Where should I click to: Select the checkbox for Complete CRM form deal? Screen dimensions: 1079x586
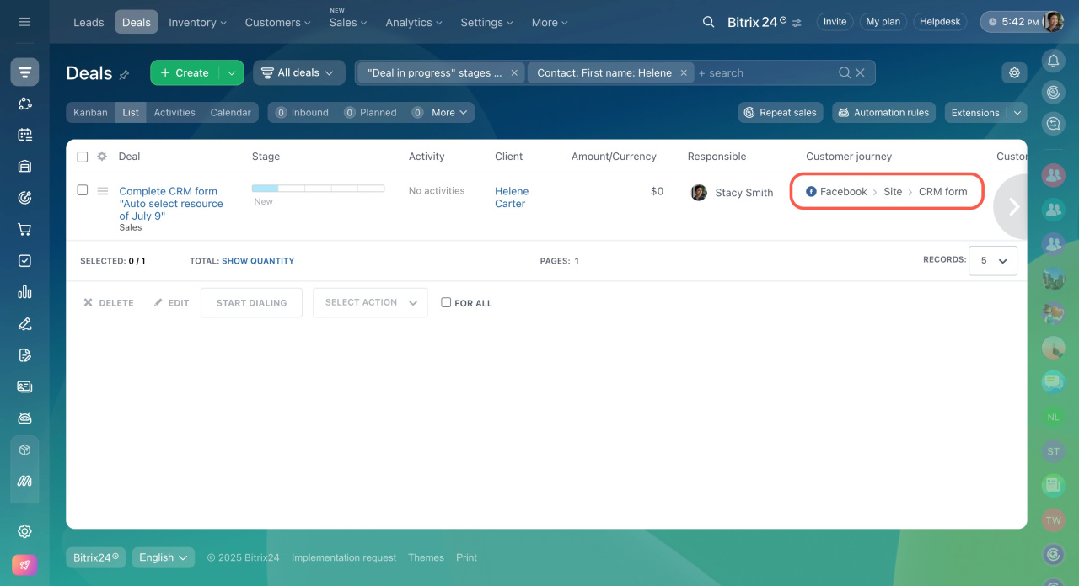(83, 190)
